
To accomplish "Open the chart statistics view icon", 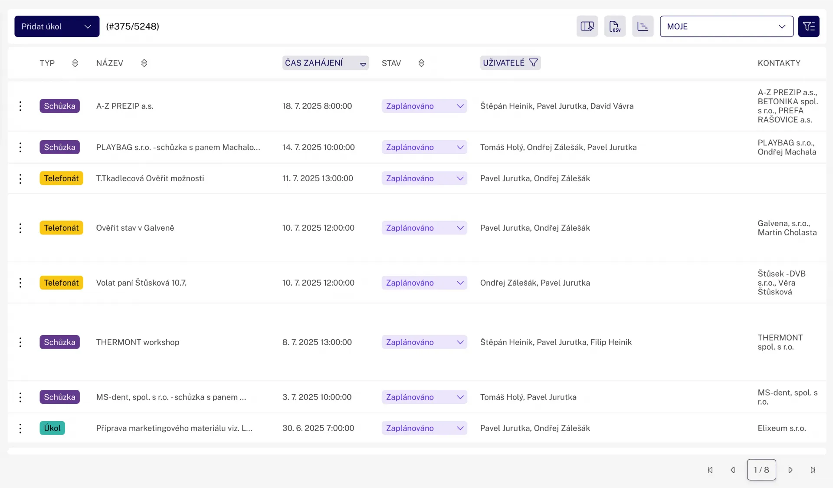I will click(x=643, y=26).
